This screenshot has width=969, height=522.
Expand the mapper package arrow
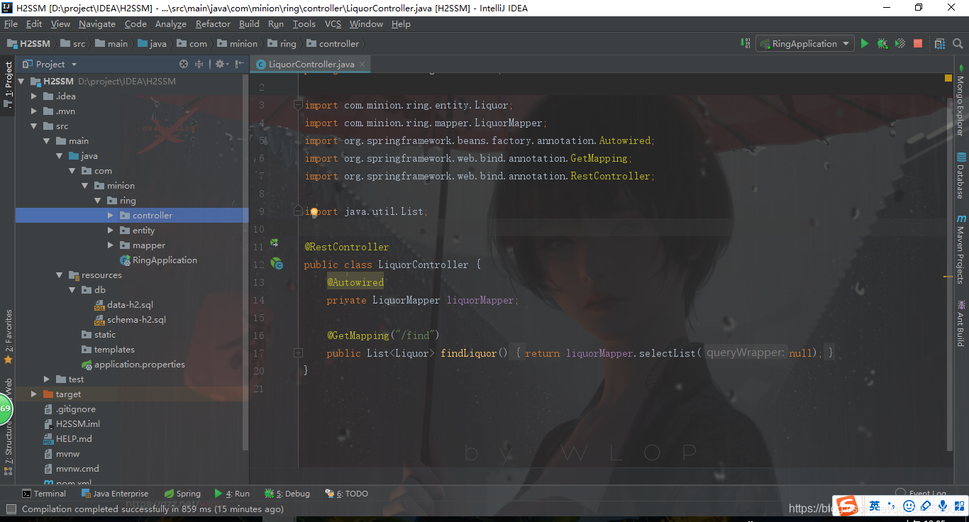111,245
